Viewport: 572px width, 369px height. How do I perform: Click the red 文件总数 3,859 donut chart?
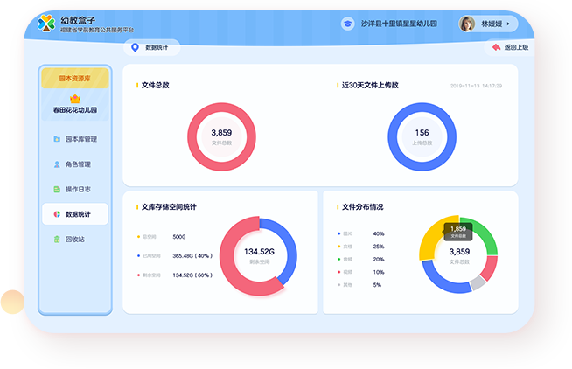221,136
